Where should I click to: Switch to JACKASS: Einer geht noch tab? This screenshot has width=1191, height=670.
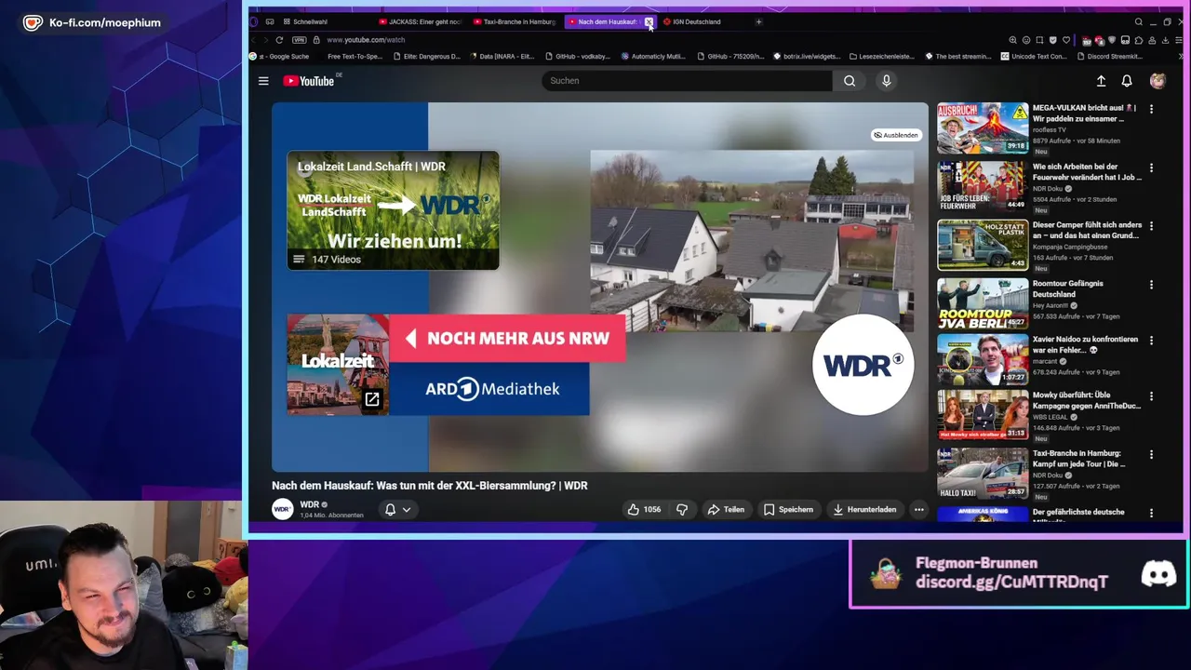click(421, 21)
